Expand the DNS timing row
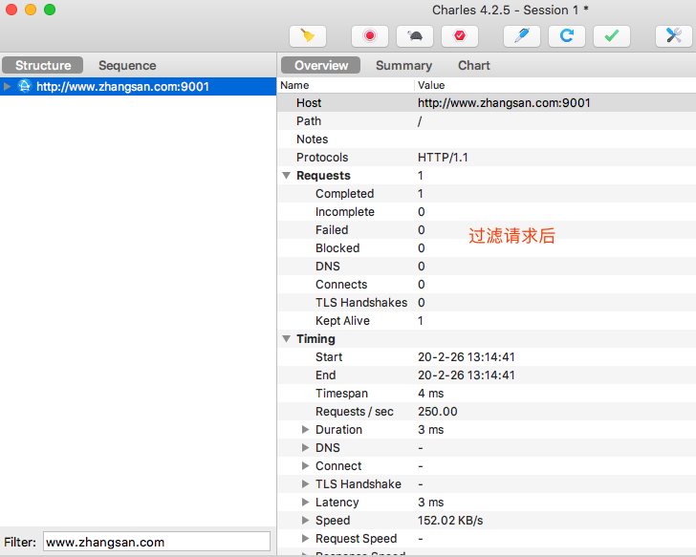 tap(305, 447)
